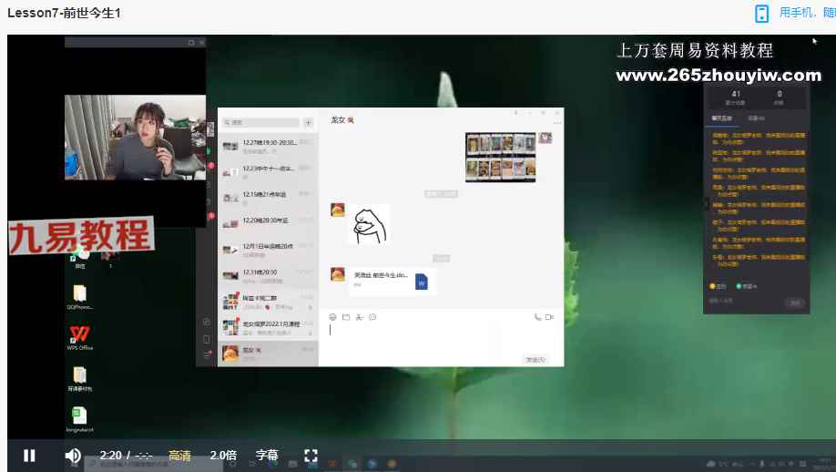Open chat starting with 12.15晚21点
The width and height of the screenshot is (836, 472).
click(x=268, y=198)
